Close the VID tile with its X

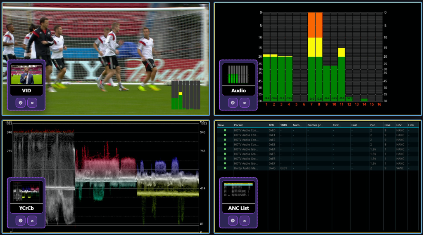pos(32,103)
